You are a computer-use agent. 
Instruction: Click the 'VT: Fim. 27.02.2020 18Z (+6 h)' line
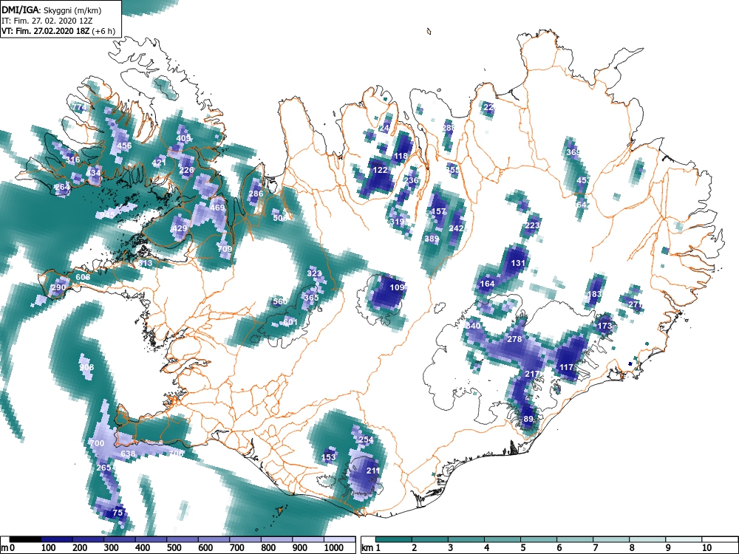(x=58, y=31)
